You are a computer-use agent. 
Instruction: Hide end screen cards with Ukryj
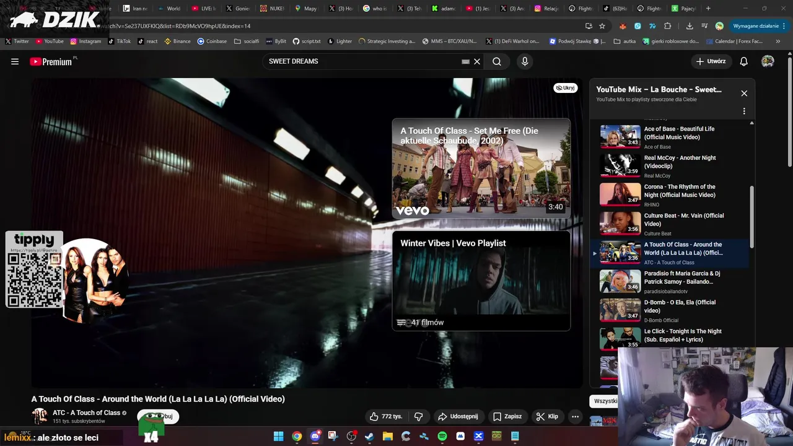pos(566,88)
